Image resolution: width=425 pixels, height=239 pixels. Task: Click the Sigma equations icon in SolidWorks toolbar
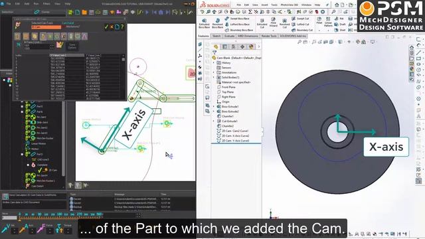click(x=250, y=12)
